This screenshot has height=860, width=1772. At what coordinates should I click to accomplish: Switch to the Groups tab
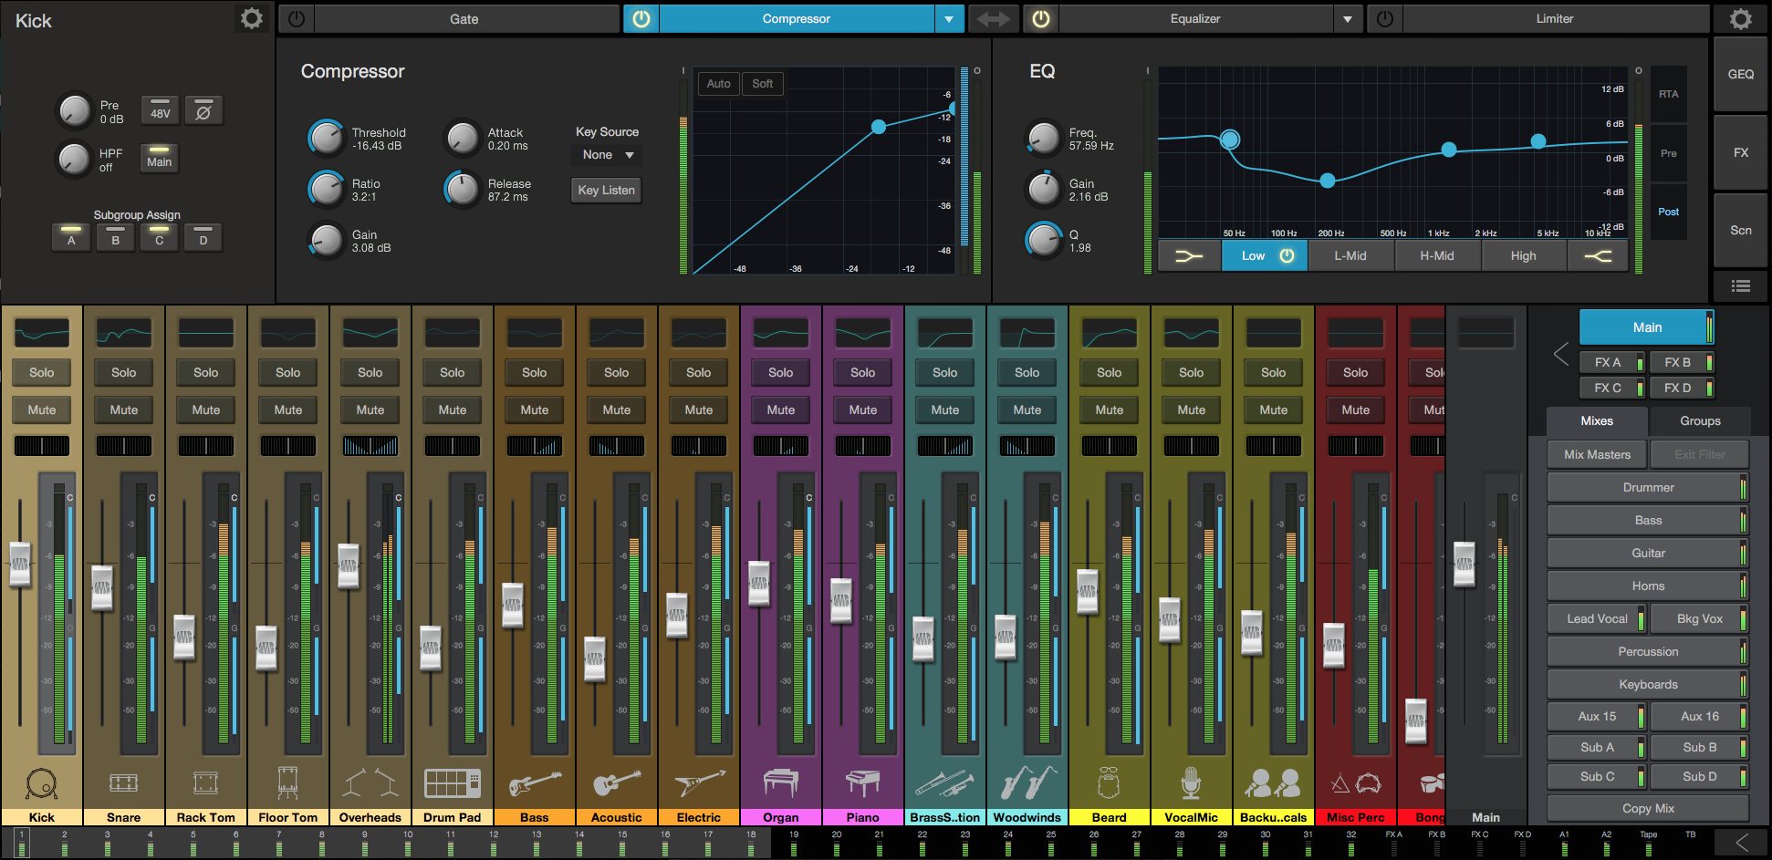[x=1700, y=420]
